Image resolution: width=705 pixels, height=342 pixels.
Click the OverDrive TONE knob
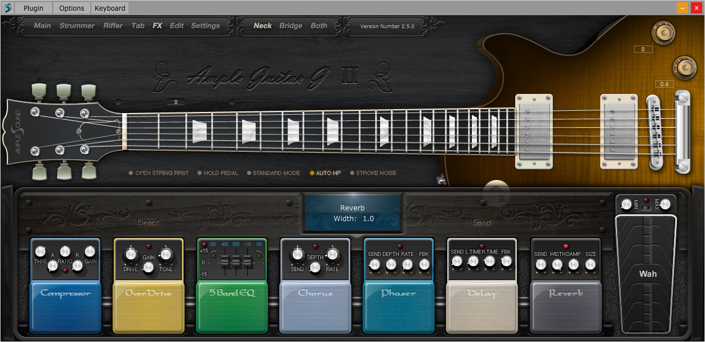166,254
